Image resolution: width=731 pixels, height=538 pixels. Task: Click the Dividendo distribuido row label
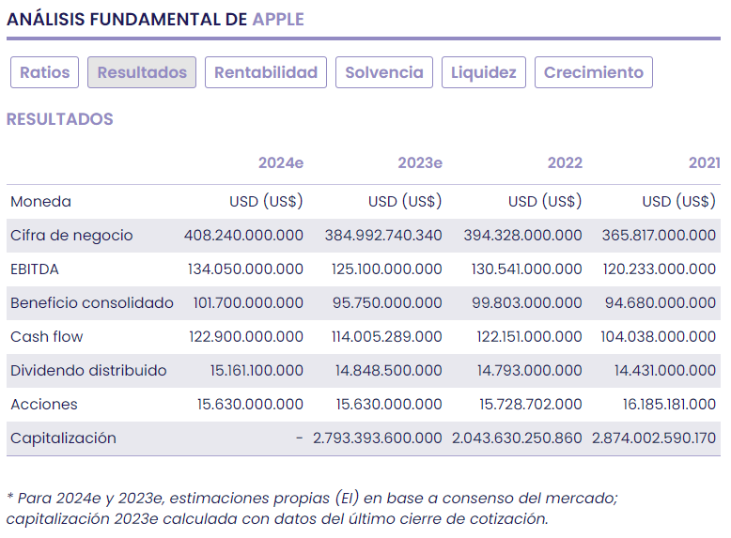(88, 371)
